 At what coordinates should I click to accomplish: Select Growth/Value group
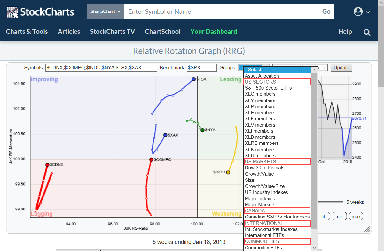click(277, 174)
